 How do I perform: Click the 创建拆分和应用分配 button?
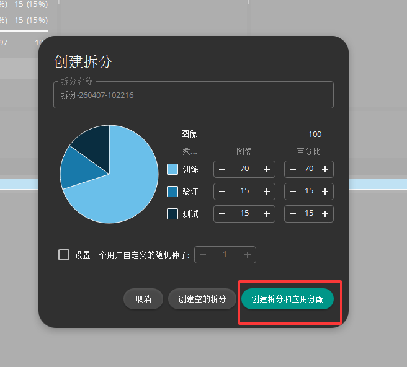point(287,299)
